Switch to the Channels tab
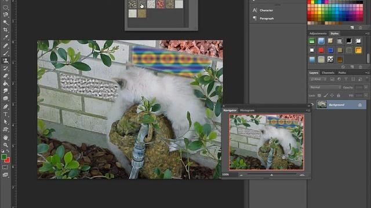 coord(328,73)
